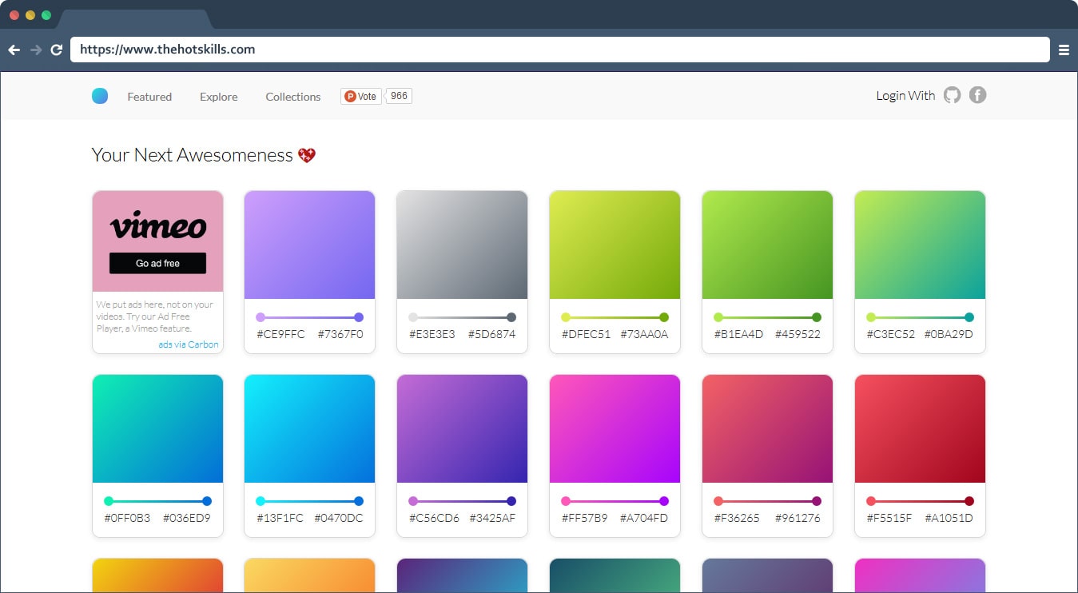Image resolution: width=1078 pixels, height=593 pixels.
Task: Copy hex code #F5515F
Action: pos(889,518)
